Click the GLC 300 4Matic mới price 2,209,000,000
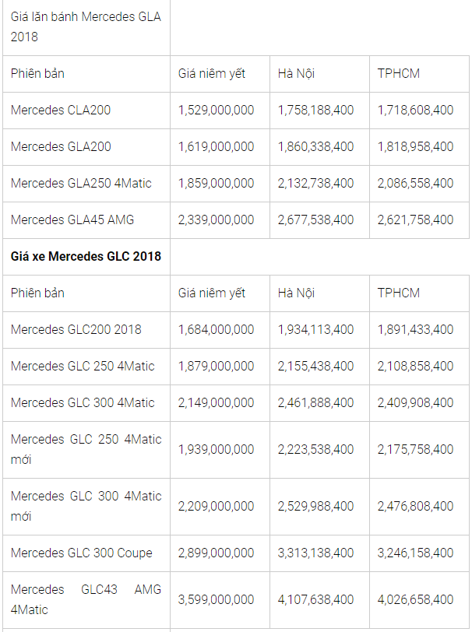Screen dimensions: 472x632 pos(216,506)
